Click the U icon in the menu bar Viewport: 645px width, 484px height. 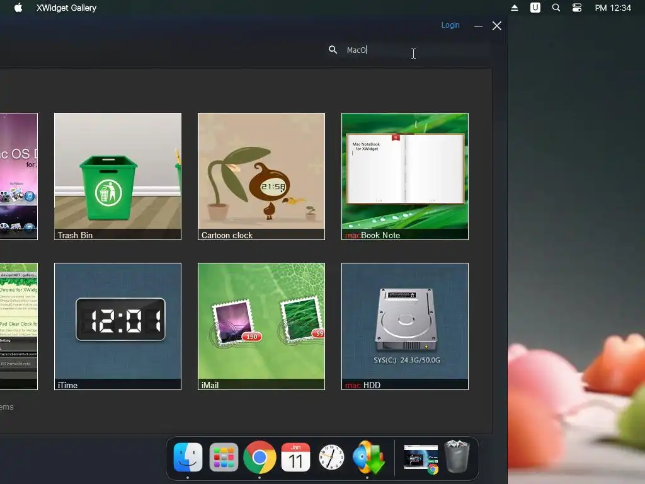[x=535, y=8]
